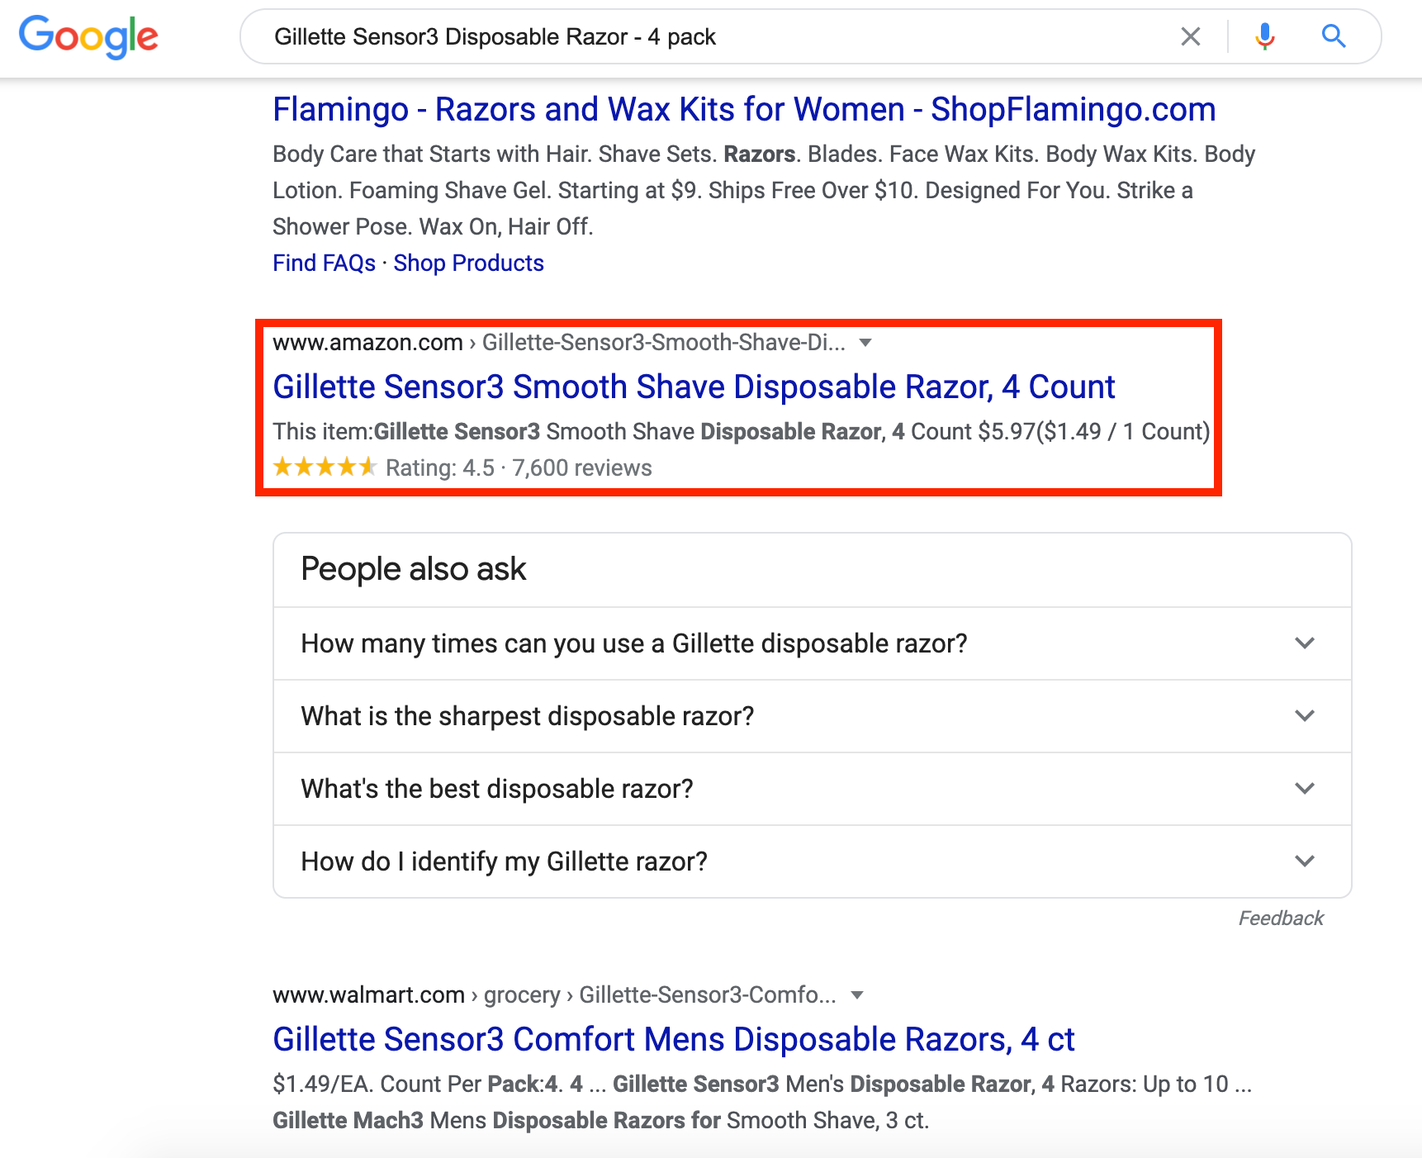Click the magnifying glass search button
This screenshot has height=1158, width=1422.
[1334, 36]
